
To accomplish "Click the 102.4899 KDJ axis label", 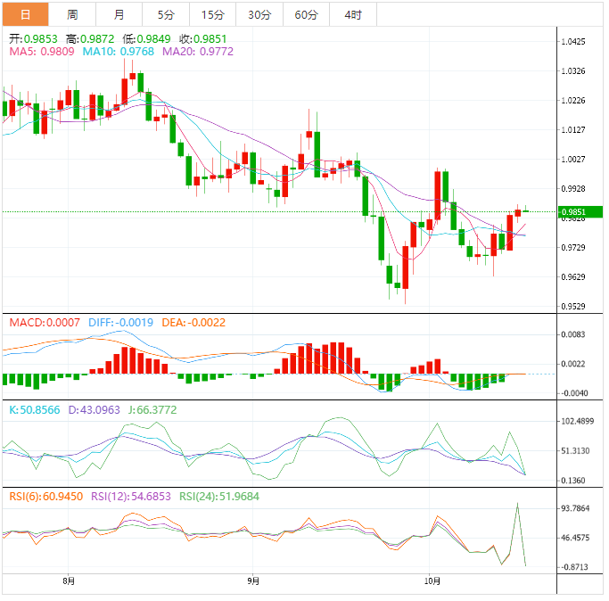I will click(578, 422).
